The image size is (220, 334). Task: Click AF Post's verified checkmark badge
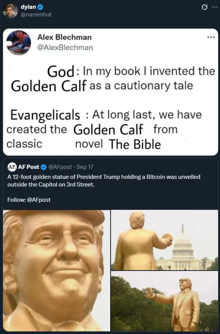(x=44, y=167)
